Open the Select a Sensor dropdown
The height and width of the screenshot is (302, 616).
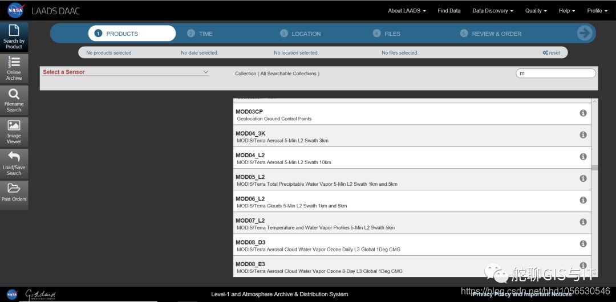tap(125, 72)
